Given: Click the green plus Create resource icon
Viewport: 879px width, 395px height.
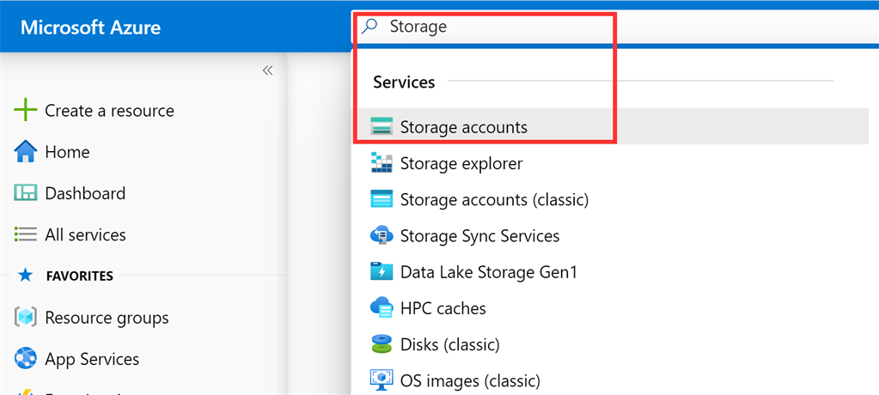Looking at the screenshot, I should [x=25, y=111].
